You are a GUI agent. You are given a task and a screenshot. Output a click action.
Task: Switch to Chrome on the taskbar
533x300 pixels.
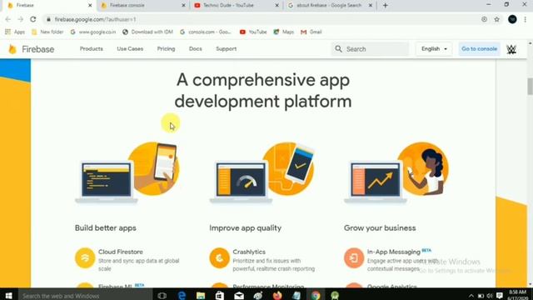pos(316,296)
